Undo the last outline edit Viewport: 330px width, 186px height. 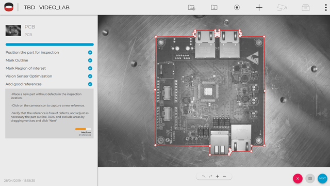pos(204,176)
